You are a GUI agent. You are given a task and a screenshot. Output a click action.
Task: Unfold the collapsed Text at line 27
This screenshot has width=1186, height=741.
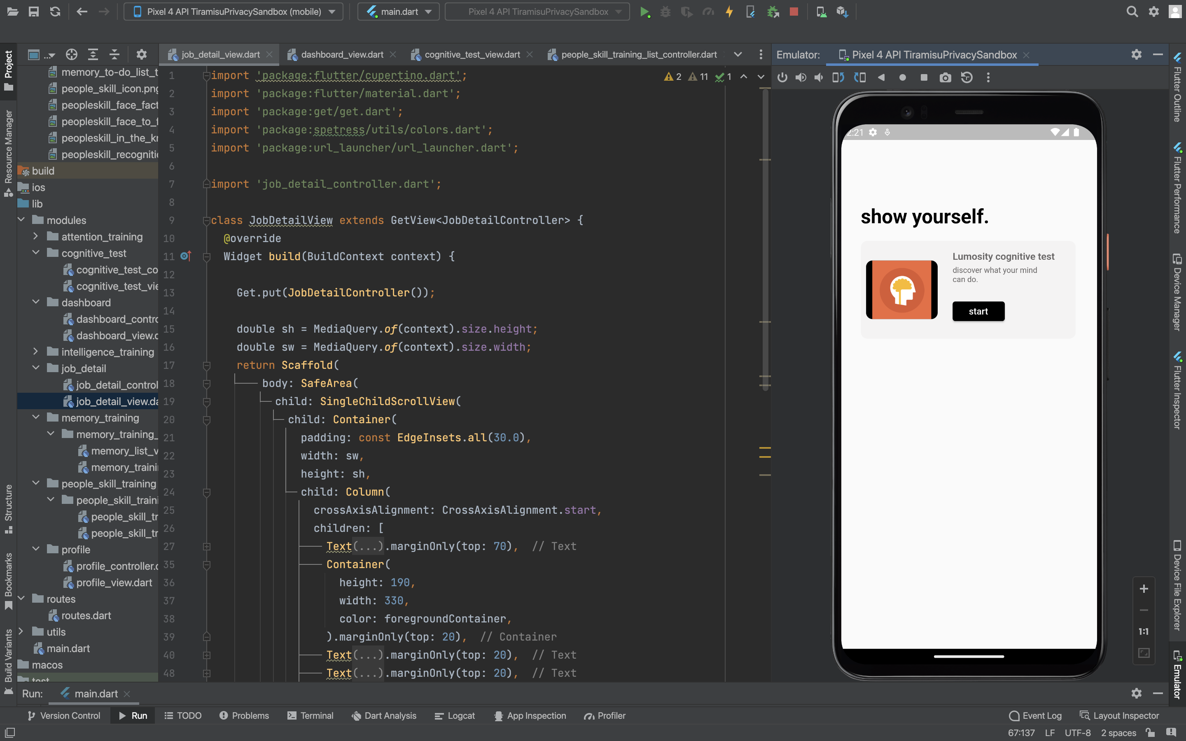207,546
